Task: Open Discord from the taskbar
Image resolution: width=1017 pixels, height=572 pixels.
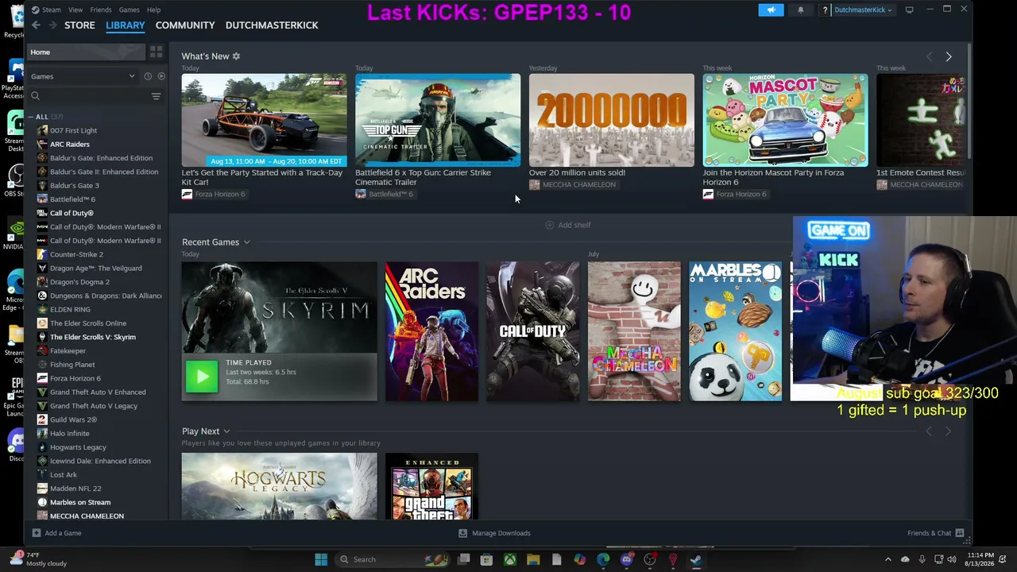Action: tap(627, 559)
